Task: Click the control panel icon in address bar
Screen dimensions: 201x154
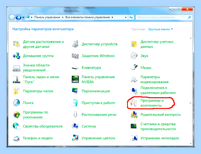Action: [28, 17]
